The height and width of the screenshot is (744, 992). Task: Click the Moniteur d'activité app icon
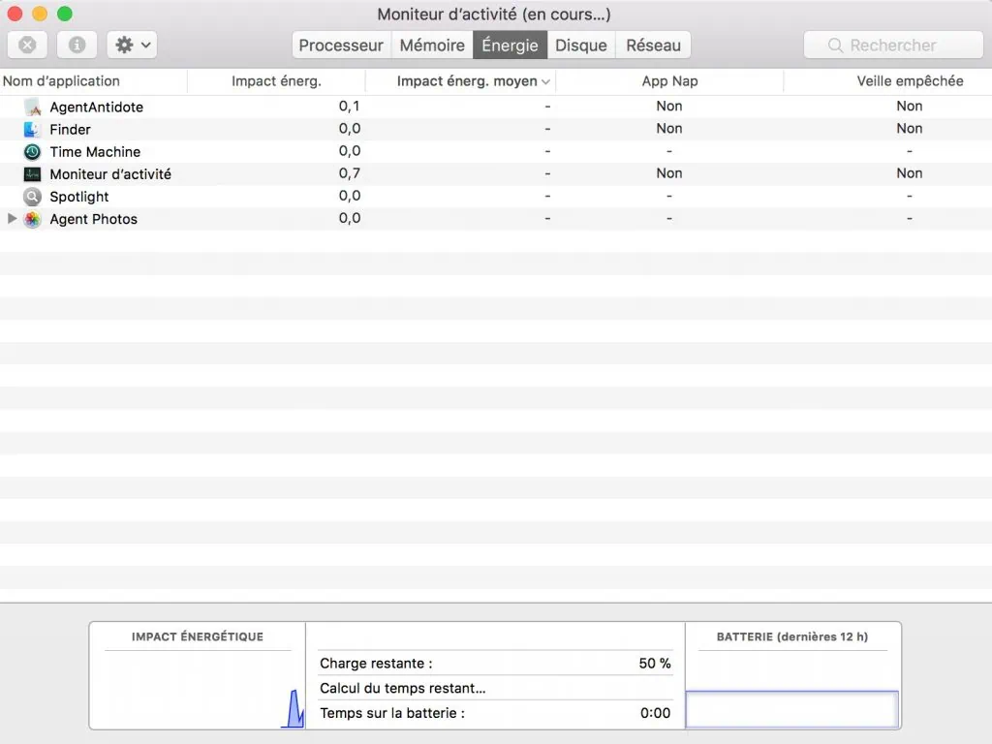(x=33, y=174)
